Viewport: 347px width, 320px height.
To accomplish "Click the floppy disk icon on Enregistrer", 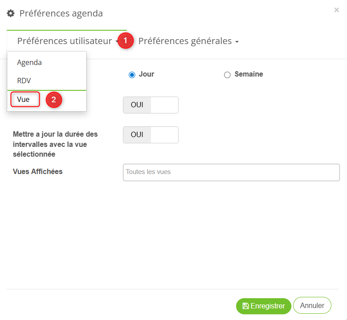I will (245, 306).
